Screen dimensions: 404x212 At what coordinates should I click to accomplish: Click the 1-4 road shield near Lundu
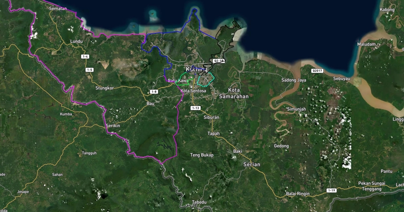click(x=86, y=57)
